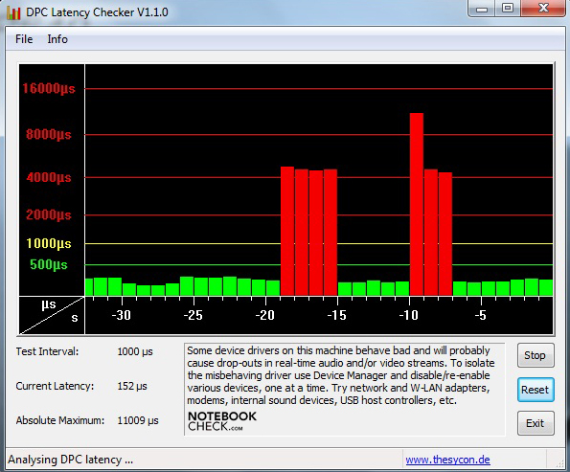Viewport: 570px width, 472px height.
Task: Click the -5 seconds axis marker
Action: (481, 315)
